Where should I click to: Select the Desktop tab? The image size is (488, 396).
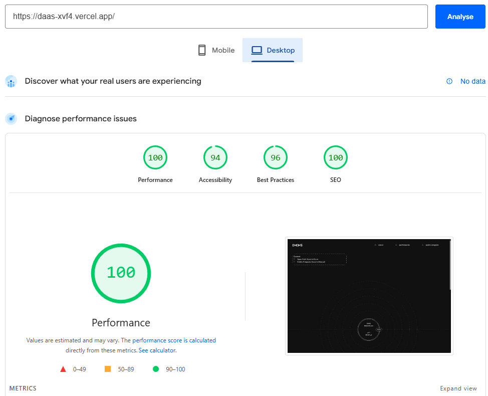click(273, 50)
